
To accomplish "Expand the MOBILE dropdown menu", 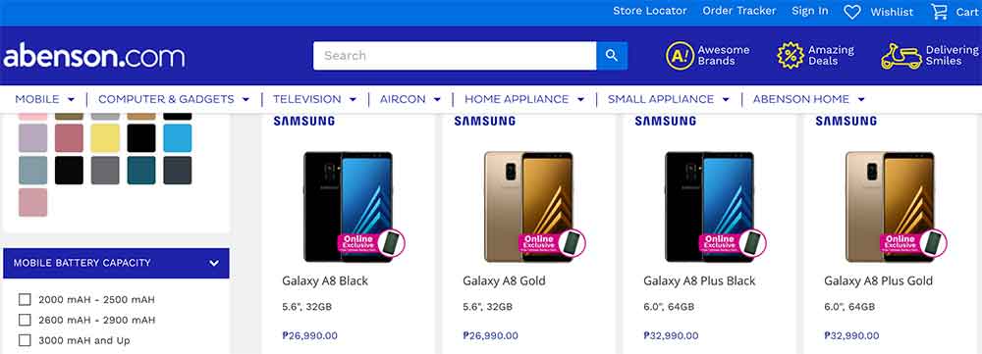I will 44,99.
